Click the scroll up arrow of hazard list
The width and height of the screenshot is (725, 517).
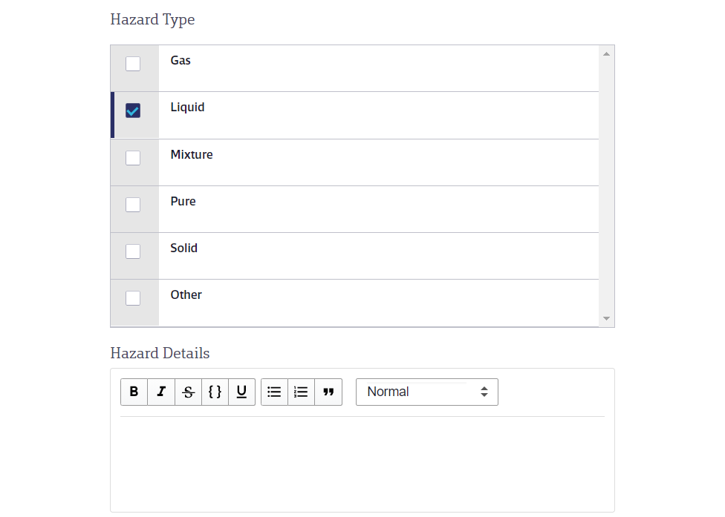point(606,54)
